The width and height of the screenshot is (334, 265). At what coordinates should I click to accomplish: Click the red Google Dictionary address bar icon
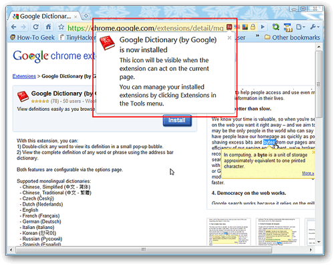(229, 27)
